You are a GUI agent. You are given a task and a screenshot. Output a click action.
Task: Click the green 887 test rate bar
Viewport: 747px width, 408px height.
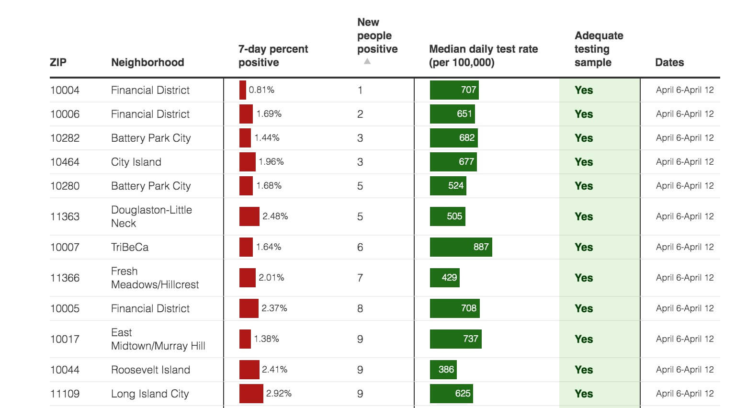pos(461,247)
